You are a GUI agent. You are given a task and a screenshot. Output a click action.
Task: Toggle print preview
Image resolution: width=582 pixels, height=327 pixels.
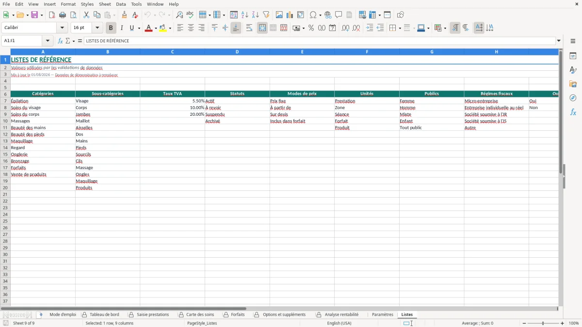(73, 15)
